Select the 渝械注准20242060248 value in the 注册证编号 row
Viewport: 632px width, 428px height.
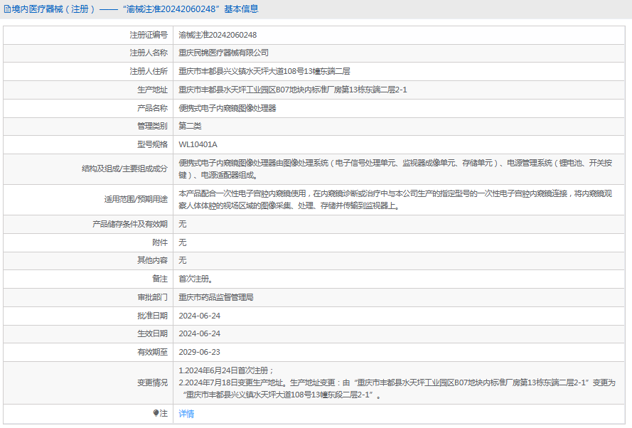218,35
